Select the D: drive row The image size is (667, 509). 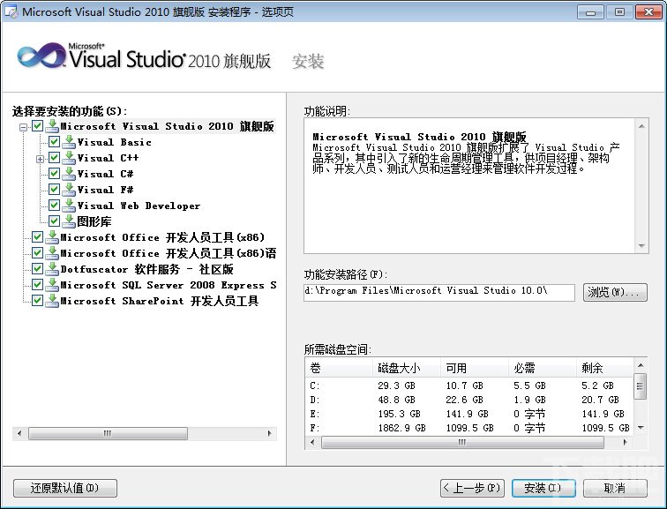click(x=469, y=400)
